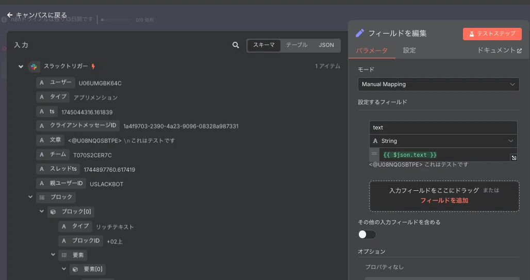Screen dimensions: 530x280
Task: Click the value 1745044316.161839
Action: tap(87, 112)
